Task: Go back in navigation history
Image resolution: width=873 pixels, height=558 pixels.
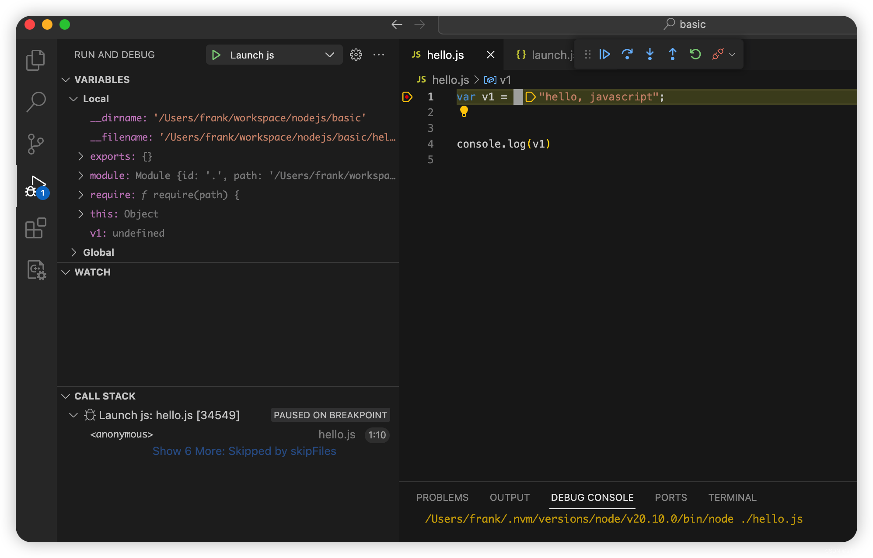Action: click(x=397, y=24)
